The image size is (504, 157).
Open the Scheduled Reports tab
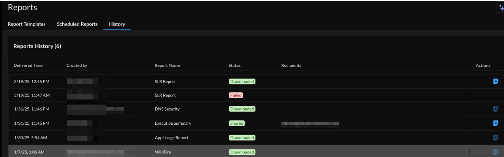[77, 24]
